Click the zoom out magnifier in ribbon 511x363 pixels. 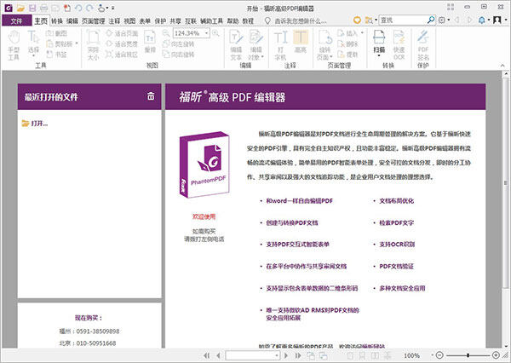(166, 33)
